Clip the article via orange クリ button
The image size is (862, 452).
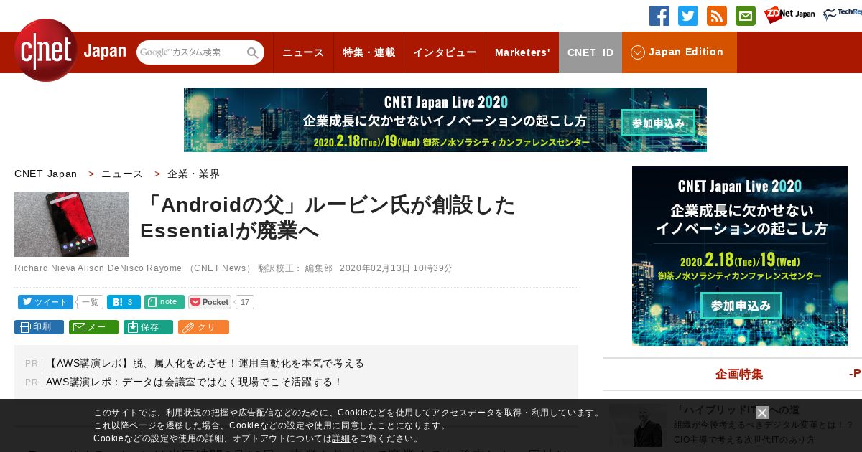[203, 327]
